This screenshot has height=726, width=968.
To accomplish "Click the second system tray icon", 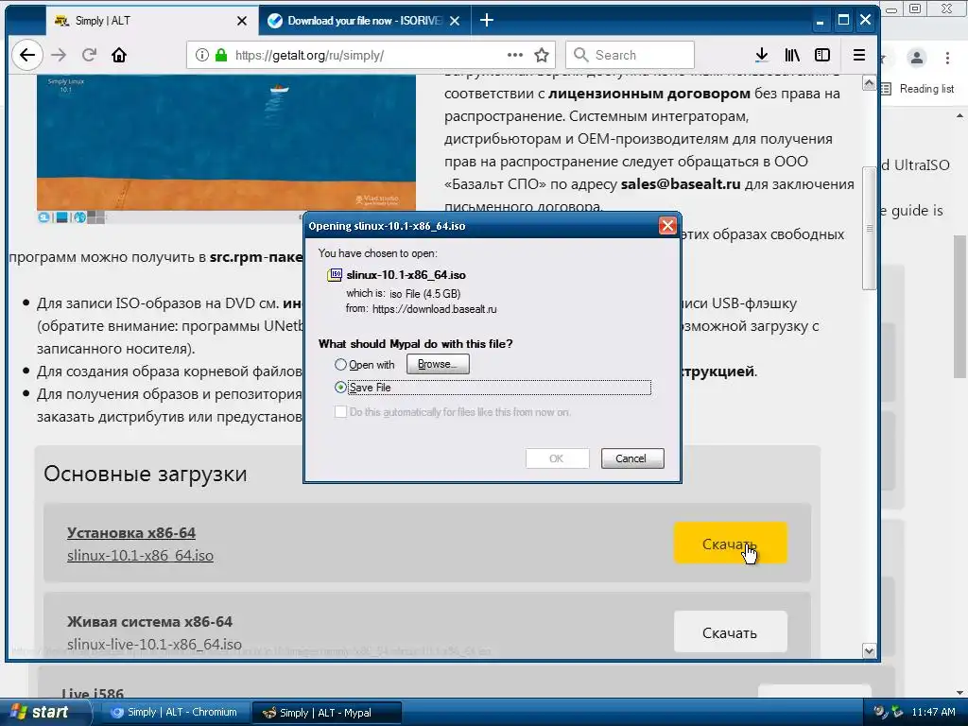I will (x=898, y=712).
